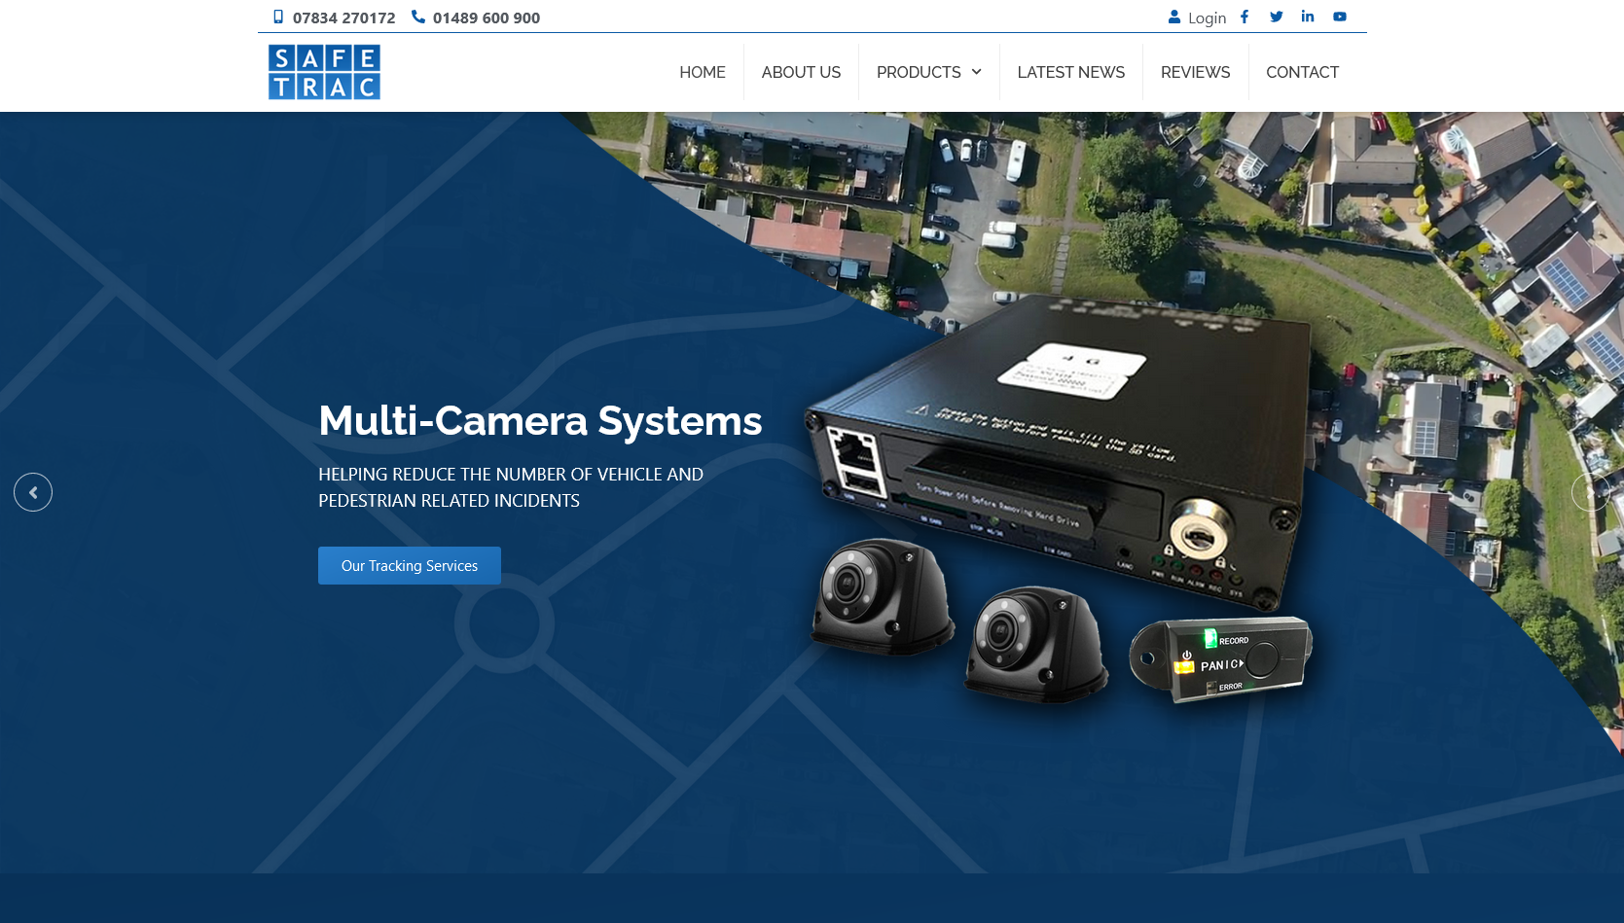1624x923 pixels.
Task: Click the YouTube icon in header
Action: click(x=1340, y=17)
